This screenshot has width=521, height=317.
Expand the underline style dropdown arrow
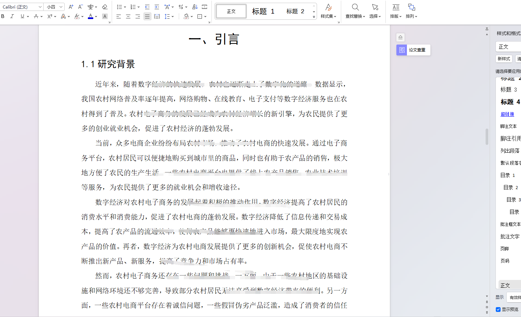(x=28, y=16)
